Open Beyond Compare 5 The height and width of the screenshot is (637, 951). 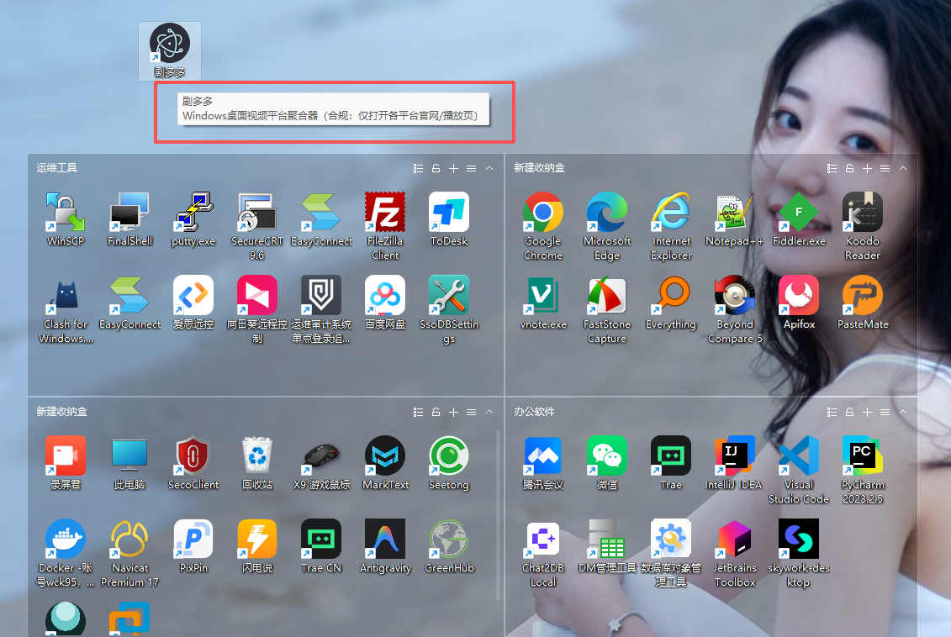point(734,310)
